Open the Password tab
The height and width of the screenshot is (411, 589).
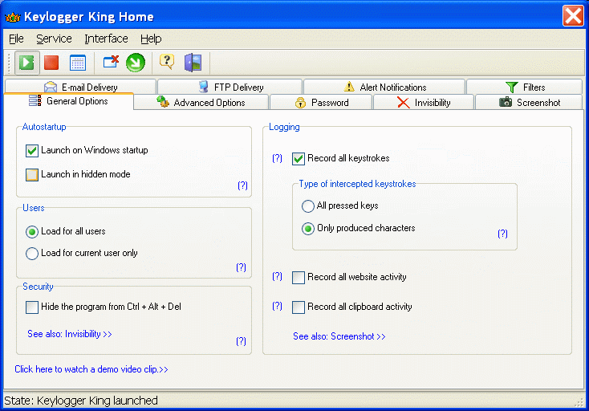click(x=321, y=102)
